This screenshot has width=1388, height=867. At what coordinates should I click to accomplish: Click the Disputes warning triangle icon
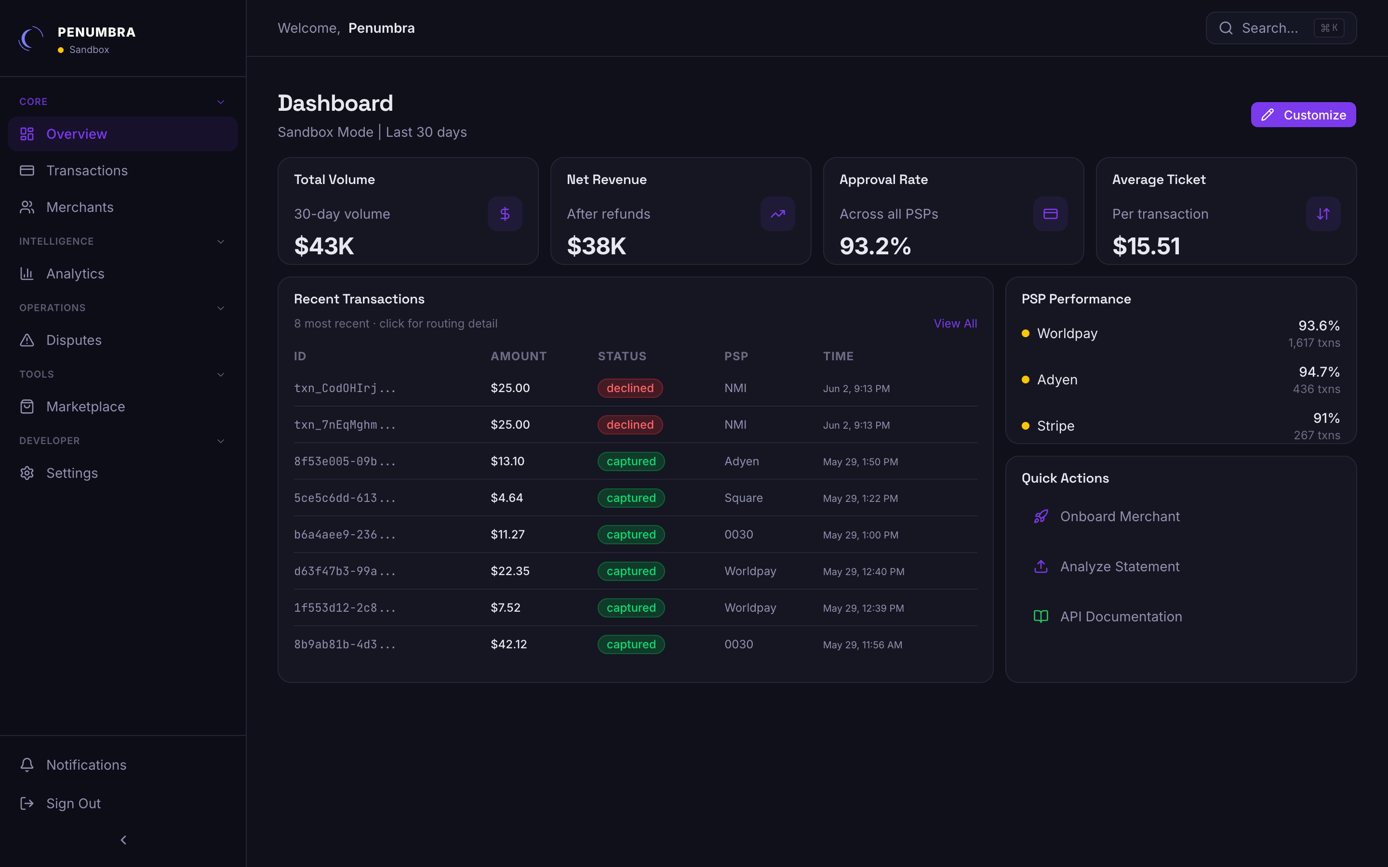click(x=27, y=340)
